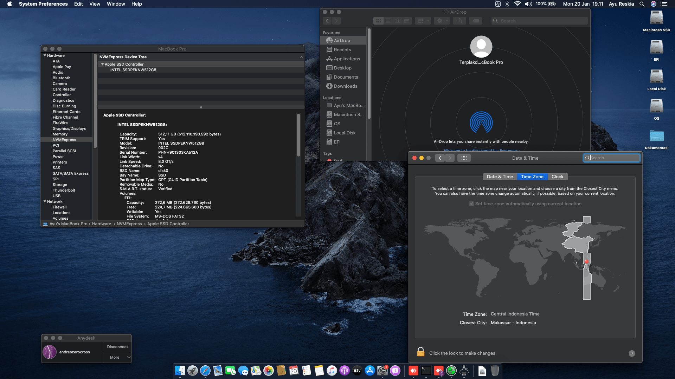Switch to the Date & Time tab
Viewport: 675px width, 379px height.
tap(500, 177)
